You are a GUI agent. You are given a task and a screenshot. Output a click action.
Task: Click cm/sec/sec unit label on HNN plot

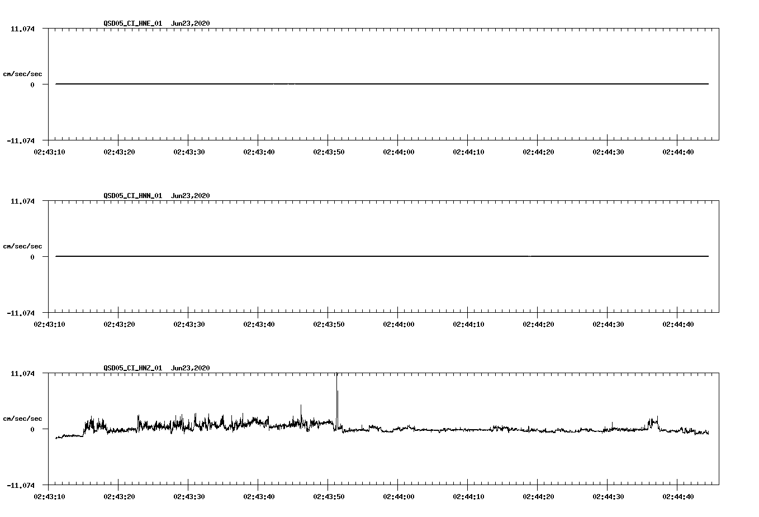coord(23,246)
